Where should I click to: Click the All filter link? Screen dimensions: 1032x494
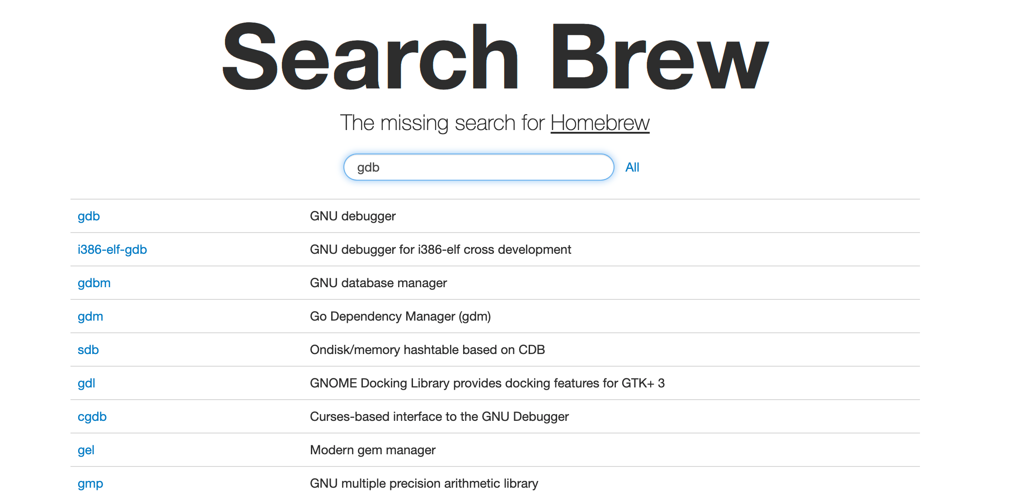tap(632, 168)
